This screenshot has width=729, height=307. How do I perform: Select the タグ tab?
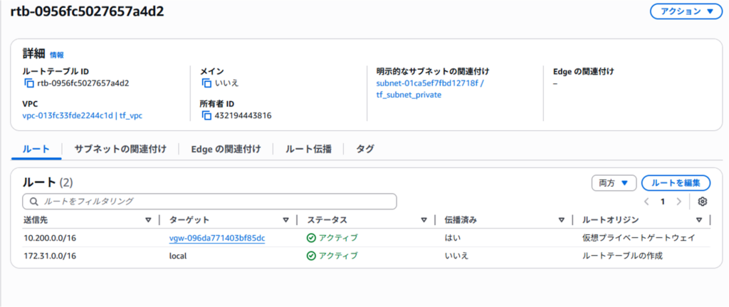tap(365, 149)
